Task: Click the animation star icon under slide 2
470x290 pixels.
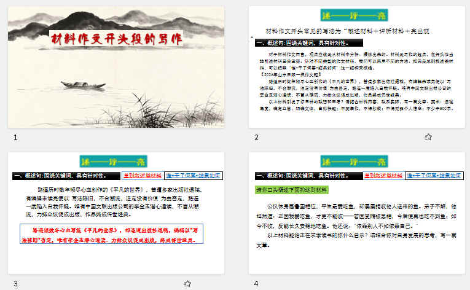Action: click(428, 137)
